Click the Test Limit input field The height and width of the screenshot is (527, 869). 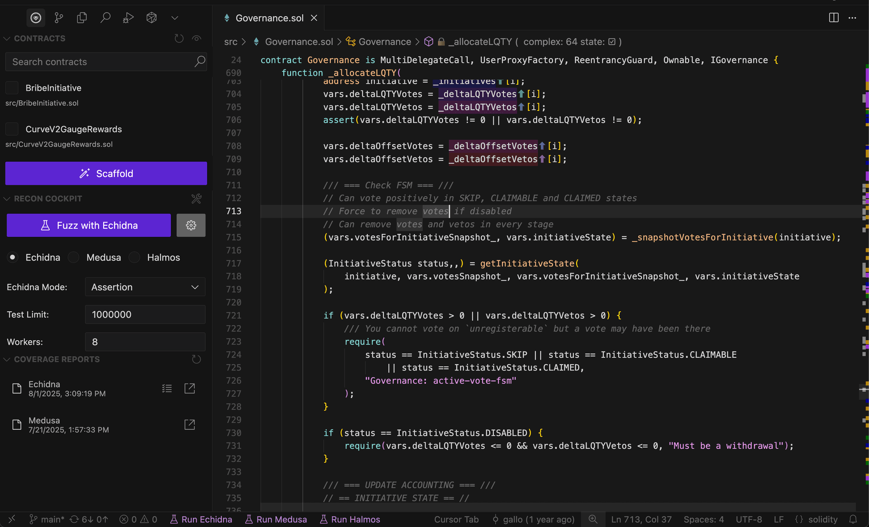[x=145, y=314]
